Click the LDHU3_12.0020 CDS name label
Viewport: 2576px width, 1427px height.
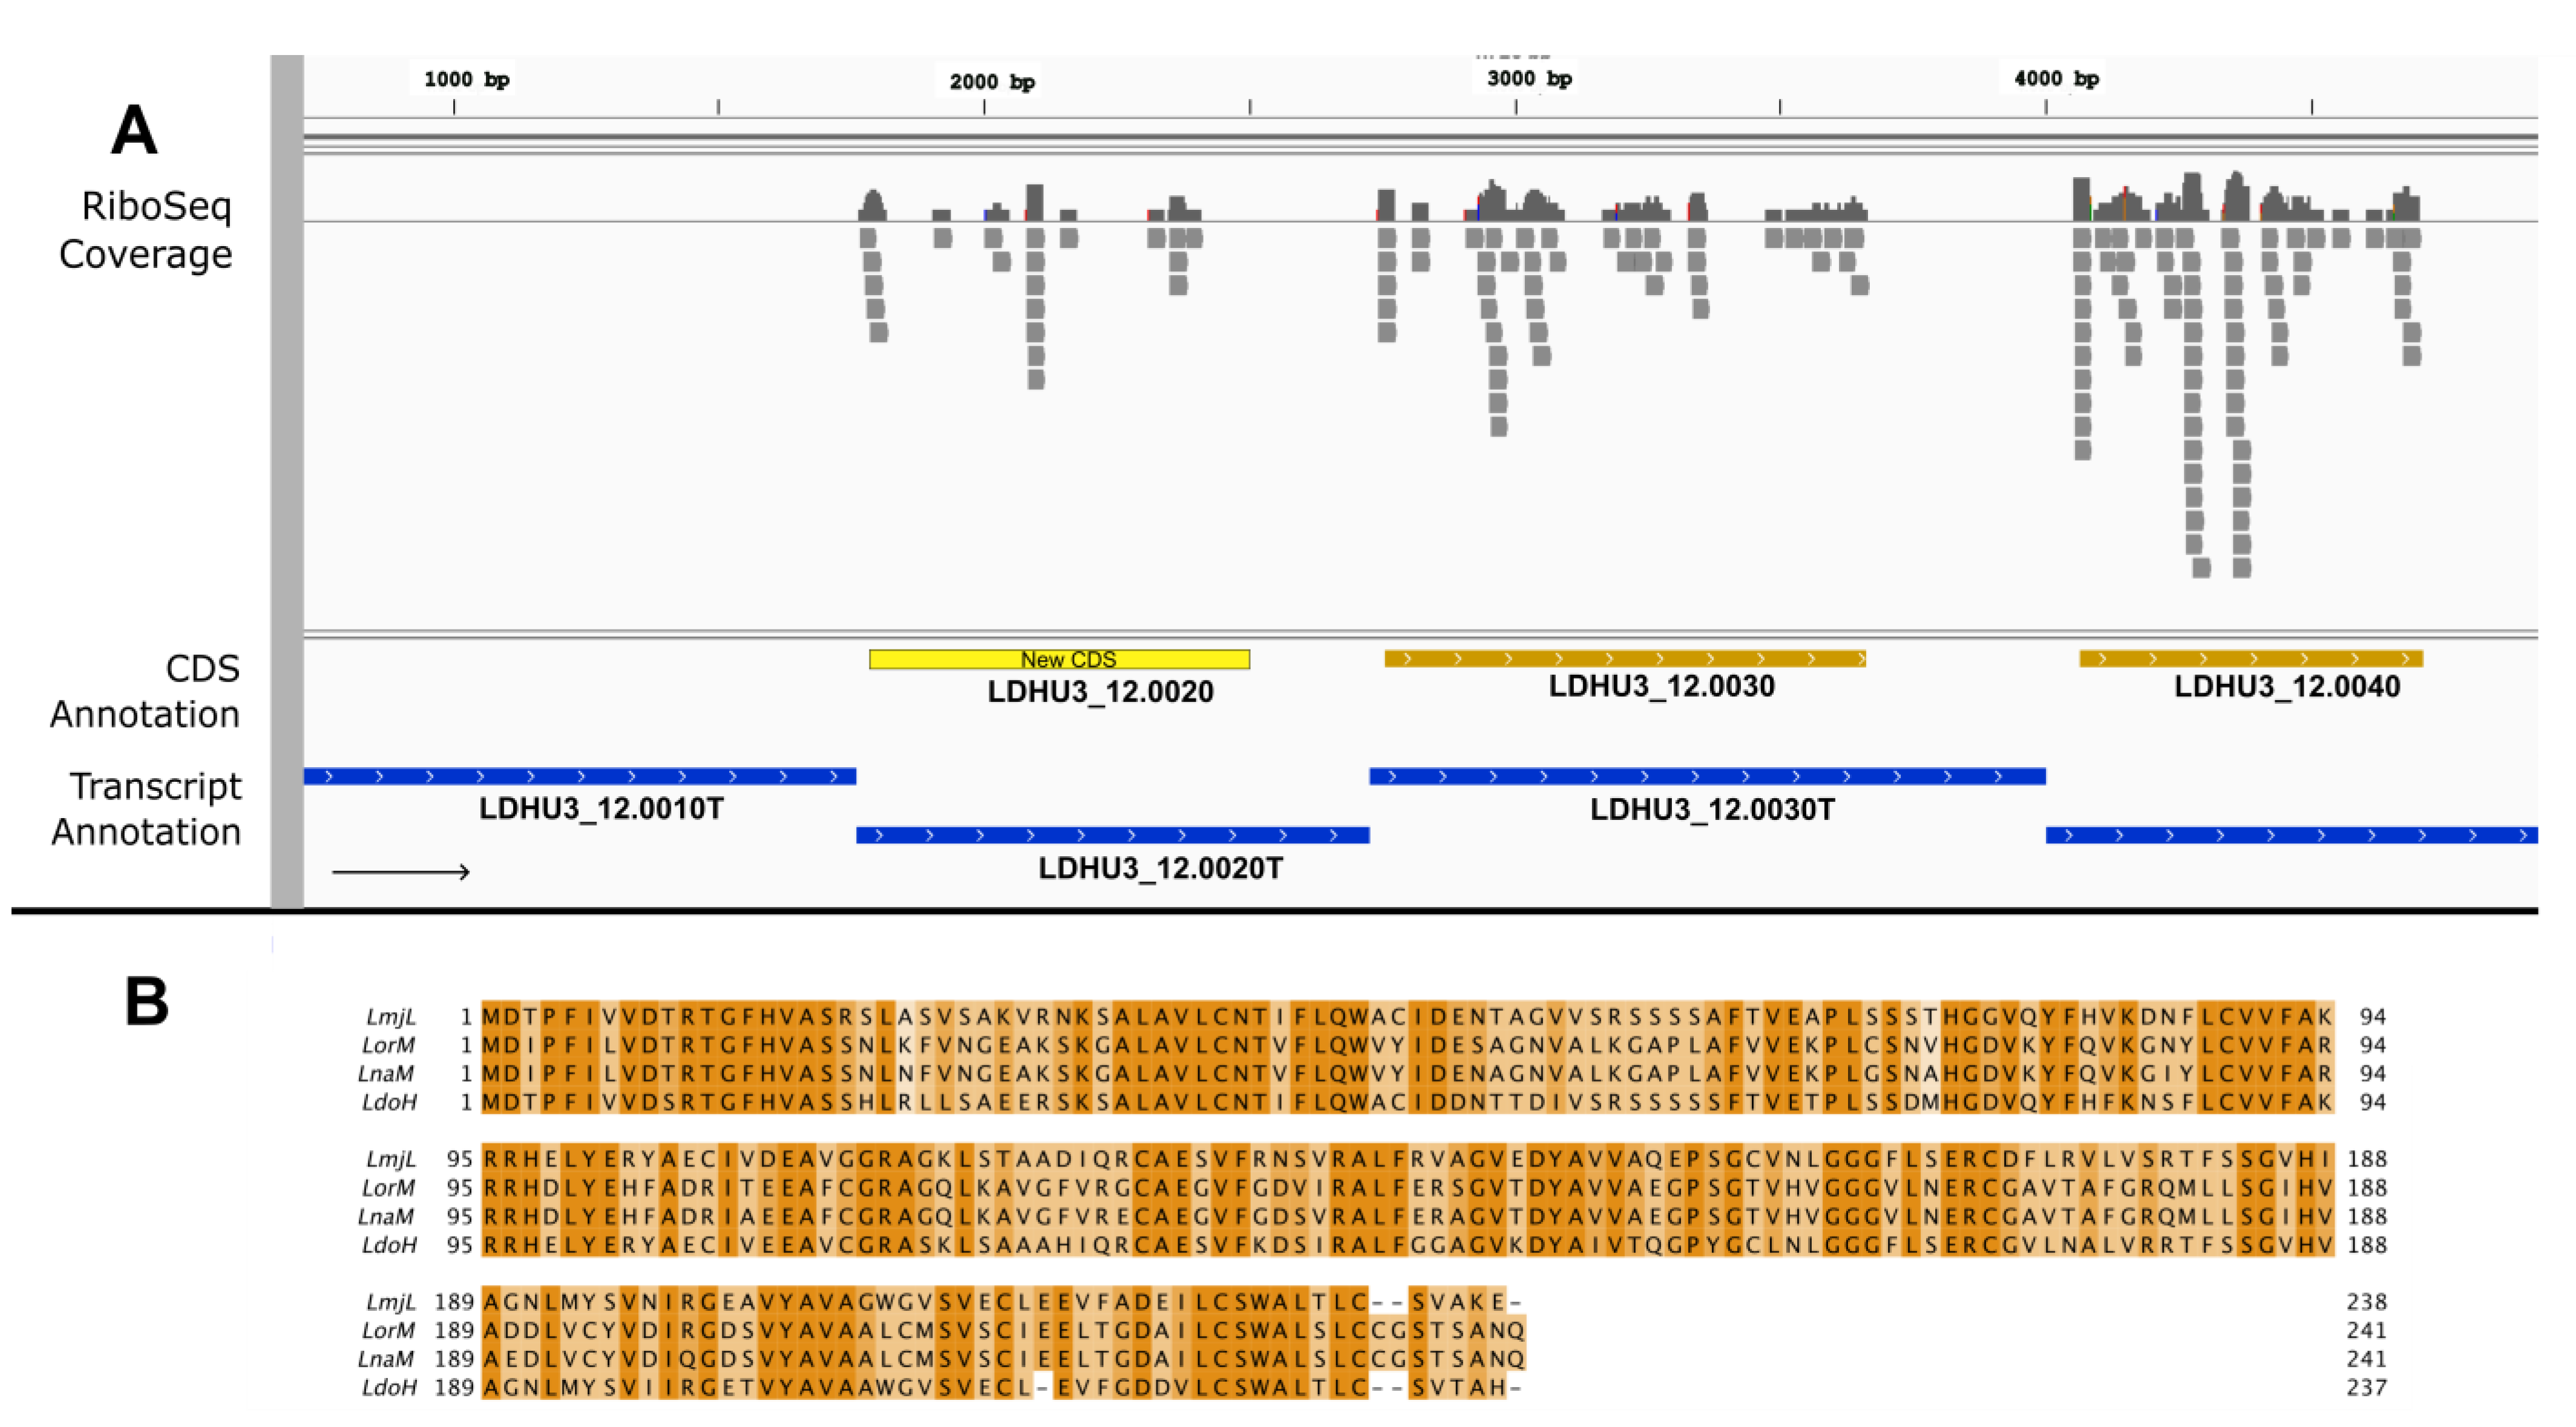tap(1100, 692)
